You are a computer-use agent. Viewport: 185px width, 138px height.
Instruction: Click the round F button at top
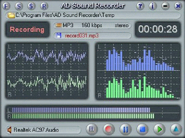(x=6, y=6)
